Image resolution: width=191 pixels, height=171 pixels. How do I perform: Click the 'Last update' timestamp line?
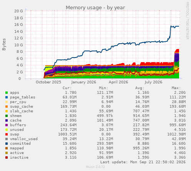pyautogui.click(x=143, y=162)
